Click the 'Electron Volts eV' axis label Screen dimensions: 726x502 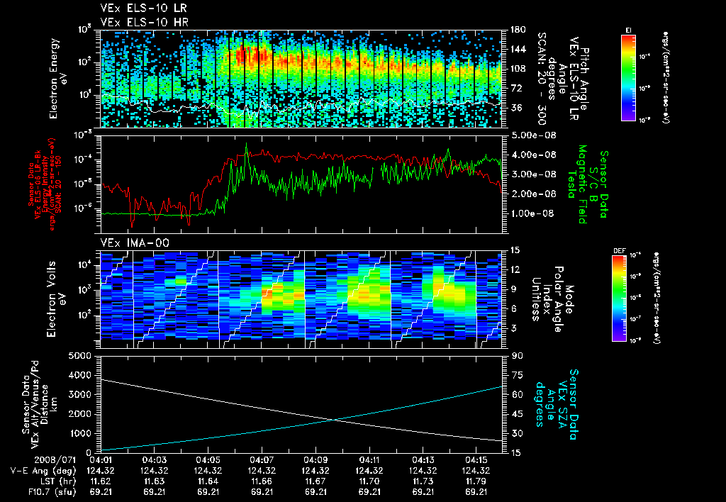point(57,299)
